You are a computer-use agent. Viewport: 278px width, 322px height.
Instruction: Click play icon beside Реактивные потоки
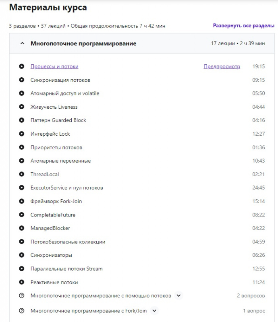pyautogui.click(x=22, y=282)
